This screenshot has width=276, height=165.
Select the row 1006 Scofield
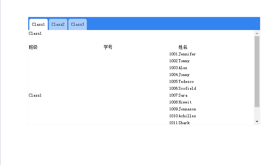pos(183,88)
